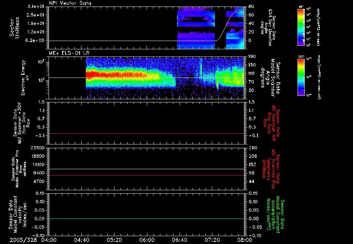Click the 'Model Scanner Pos Raw' axis label
The height and width of the screenshot is (244, 353).
coord(19,169)
